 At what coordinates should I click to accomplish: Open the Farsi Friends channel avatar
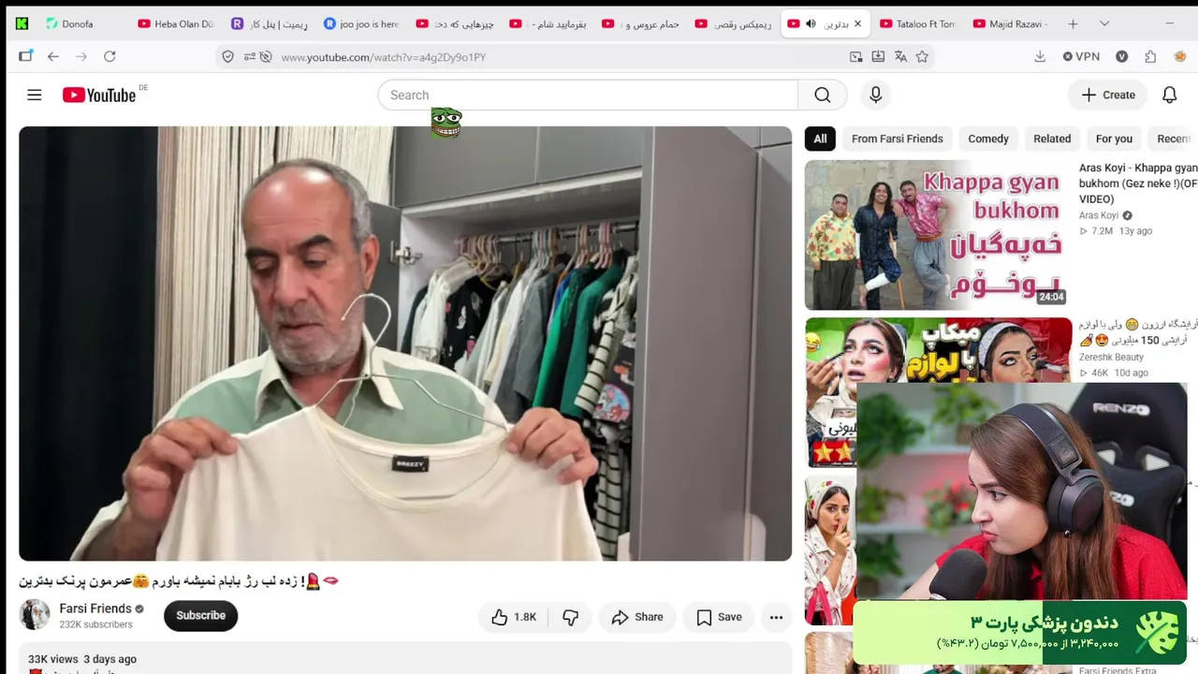[35, 615]
